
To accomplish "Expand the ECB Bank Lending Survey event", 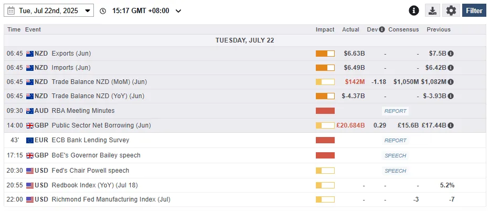I will [x=90, y=140].
